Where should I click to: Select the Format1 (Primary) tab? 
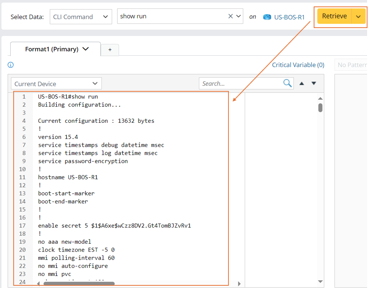point(52,49)
